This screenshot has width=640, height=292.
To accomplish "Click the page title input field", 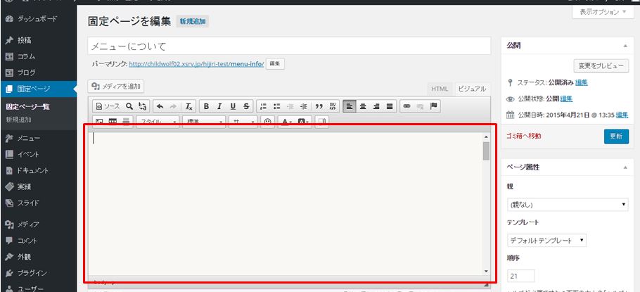I will 288,46.
